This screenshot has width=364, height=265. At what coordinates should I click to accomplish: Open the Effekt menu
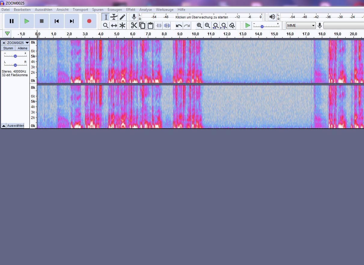131,10
